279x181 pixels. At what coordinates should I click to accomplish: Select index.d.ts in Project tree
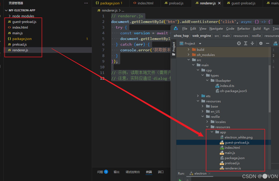click(x=227, y=86)
